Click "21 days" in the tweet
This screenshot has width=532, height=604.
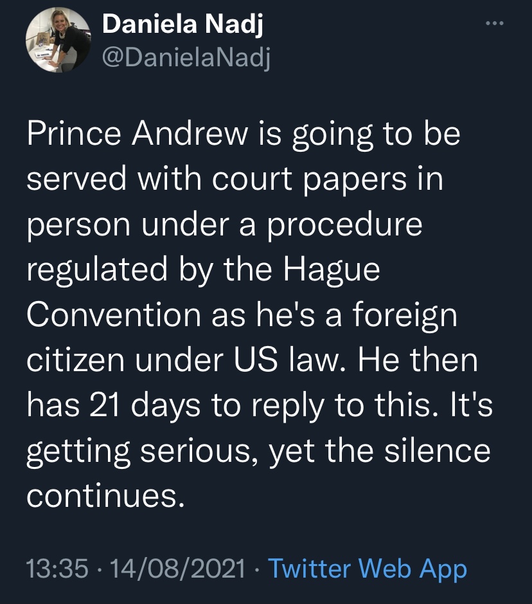(145, 406)
